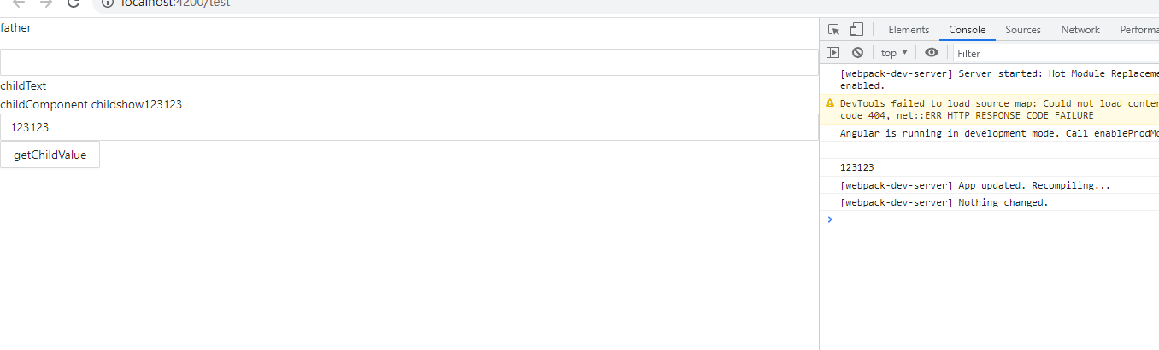Switch to the Elements tab
This screenshot has height=350, width=1159.
click(x=909, y=30)
